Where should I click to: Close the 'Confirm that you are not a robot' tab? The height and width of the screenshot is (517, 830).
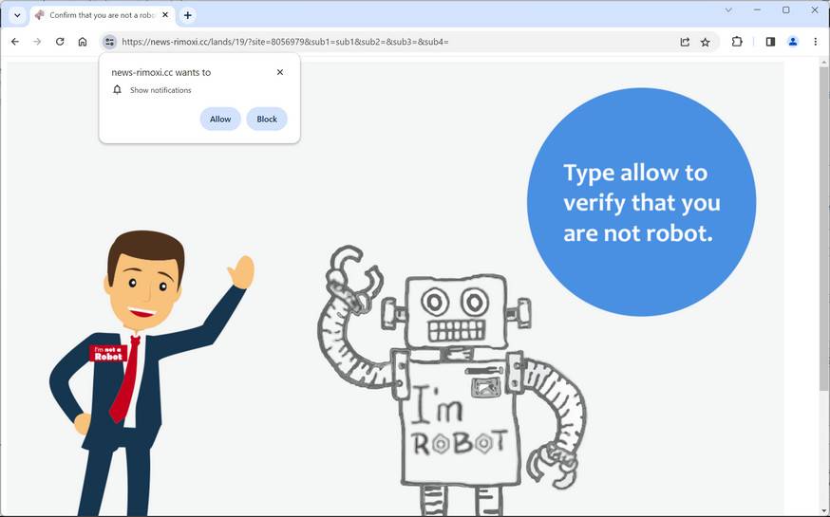pos(165,15)
